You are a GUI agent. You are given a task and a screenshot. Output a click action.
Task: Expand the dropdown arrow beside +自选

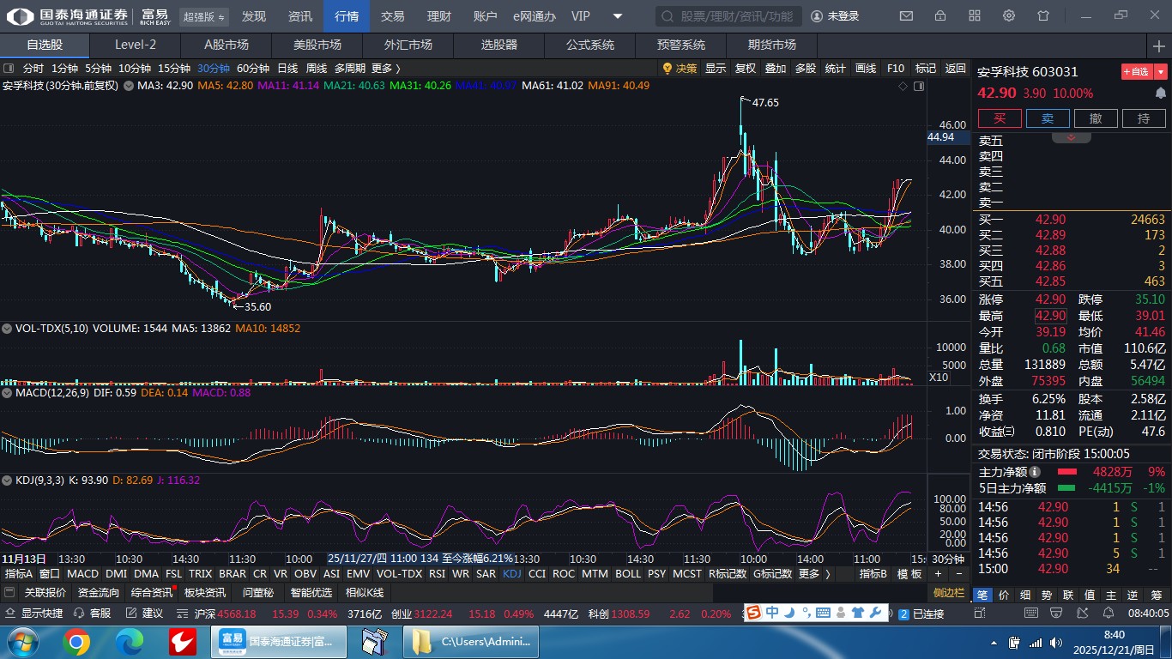[x=1161, y=72]
